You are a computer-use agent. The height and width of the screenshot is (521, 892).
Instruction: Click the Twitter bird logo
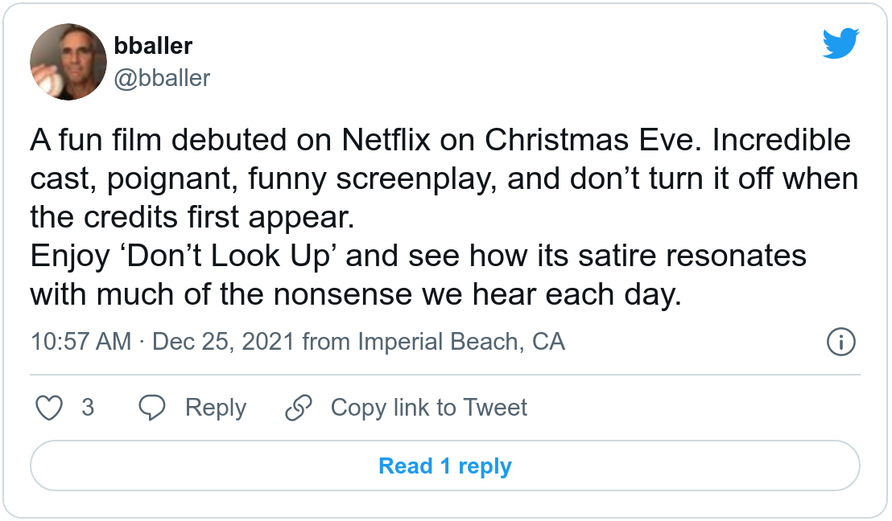[840, 44]
